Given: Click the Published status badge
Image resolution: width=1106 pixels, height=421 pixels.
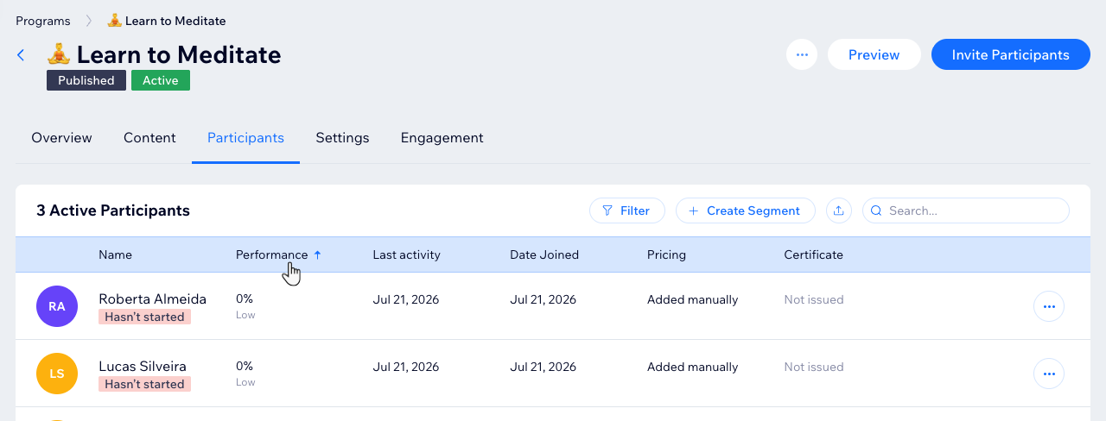Looking at the screenshot, I should 86,80.
